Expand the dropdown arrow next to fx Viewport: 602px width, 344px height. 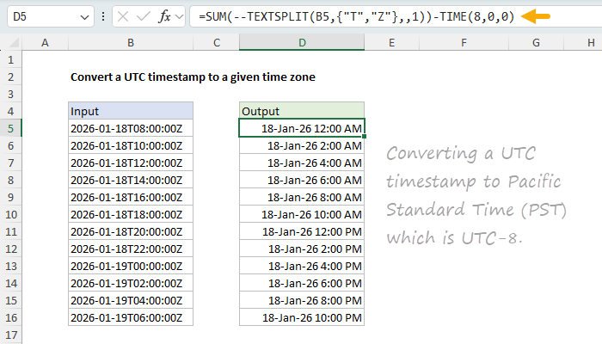(179, 16)
